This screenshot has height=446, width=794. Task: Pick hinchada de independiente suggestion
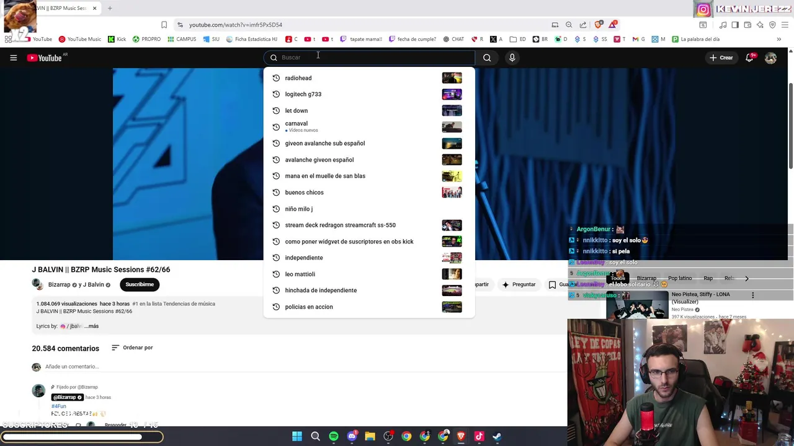[x=369, y=290]
